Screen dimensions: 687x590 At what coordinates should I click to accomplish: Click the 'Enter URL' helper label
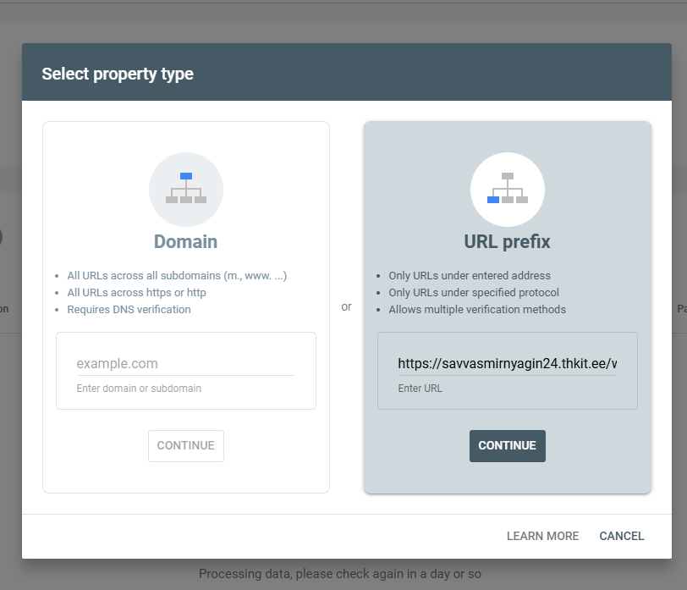click(420, 389)
